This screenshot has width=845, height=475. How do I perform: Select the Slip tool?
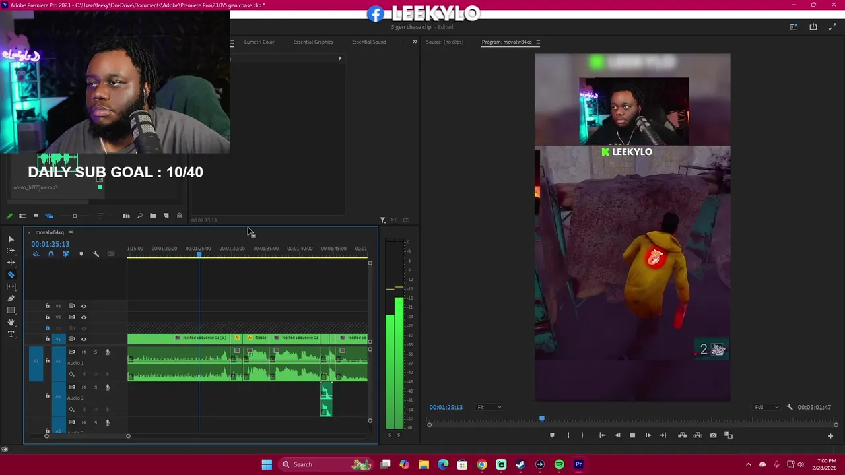click(11, 286)
